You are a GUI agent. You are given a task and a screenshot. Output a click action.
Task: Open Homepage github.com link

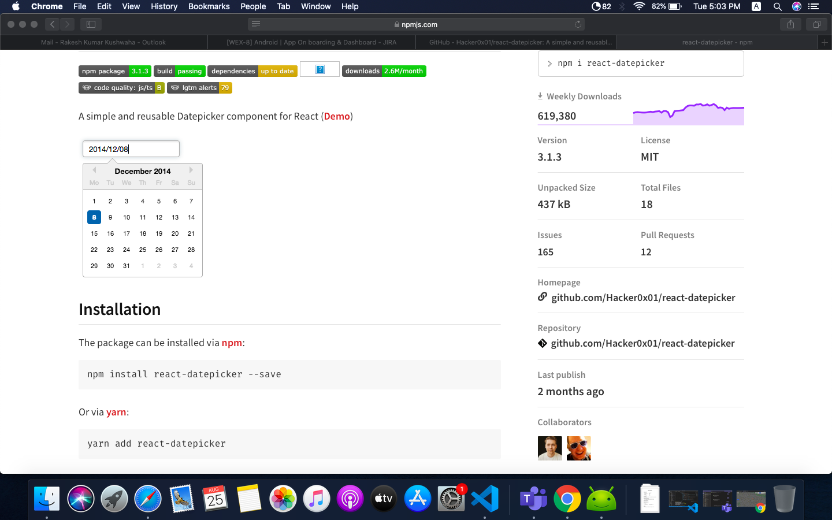pos(643,298)
